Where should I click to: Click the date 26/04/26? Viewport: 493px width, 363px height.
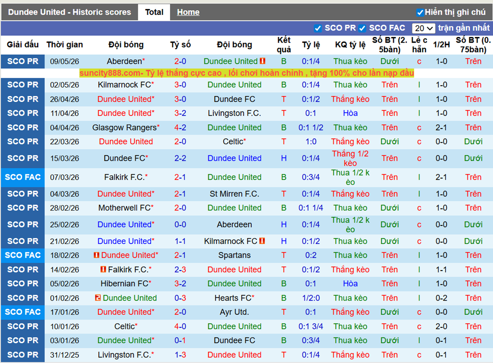(x=65, y=99)
